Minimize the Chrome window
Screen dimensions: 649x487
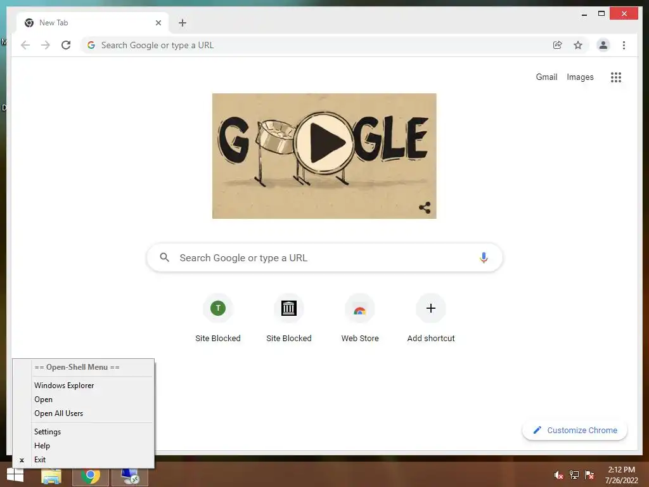584,14
